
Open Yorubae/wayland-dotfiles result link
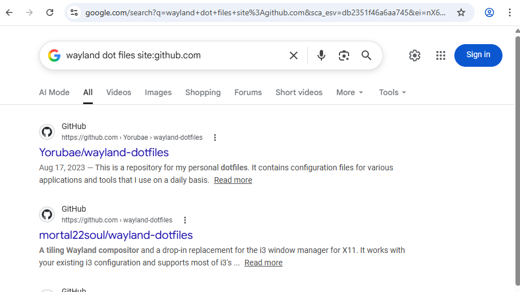click(104, 152)
